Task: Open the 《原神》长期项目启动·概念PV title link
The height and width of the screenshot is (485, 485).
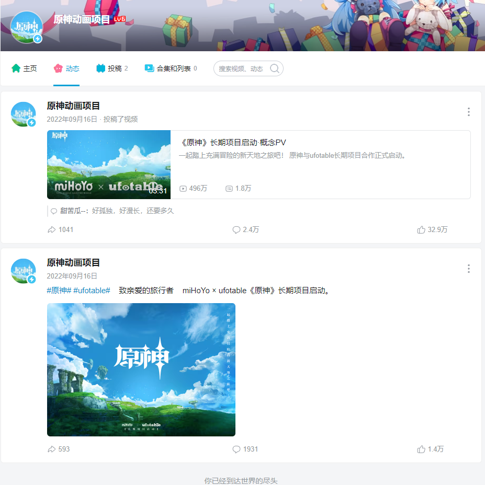Action: pyautogui.click(x=232, y=143)
